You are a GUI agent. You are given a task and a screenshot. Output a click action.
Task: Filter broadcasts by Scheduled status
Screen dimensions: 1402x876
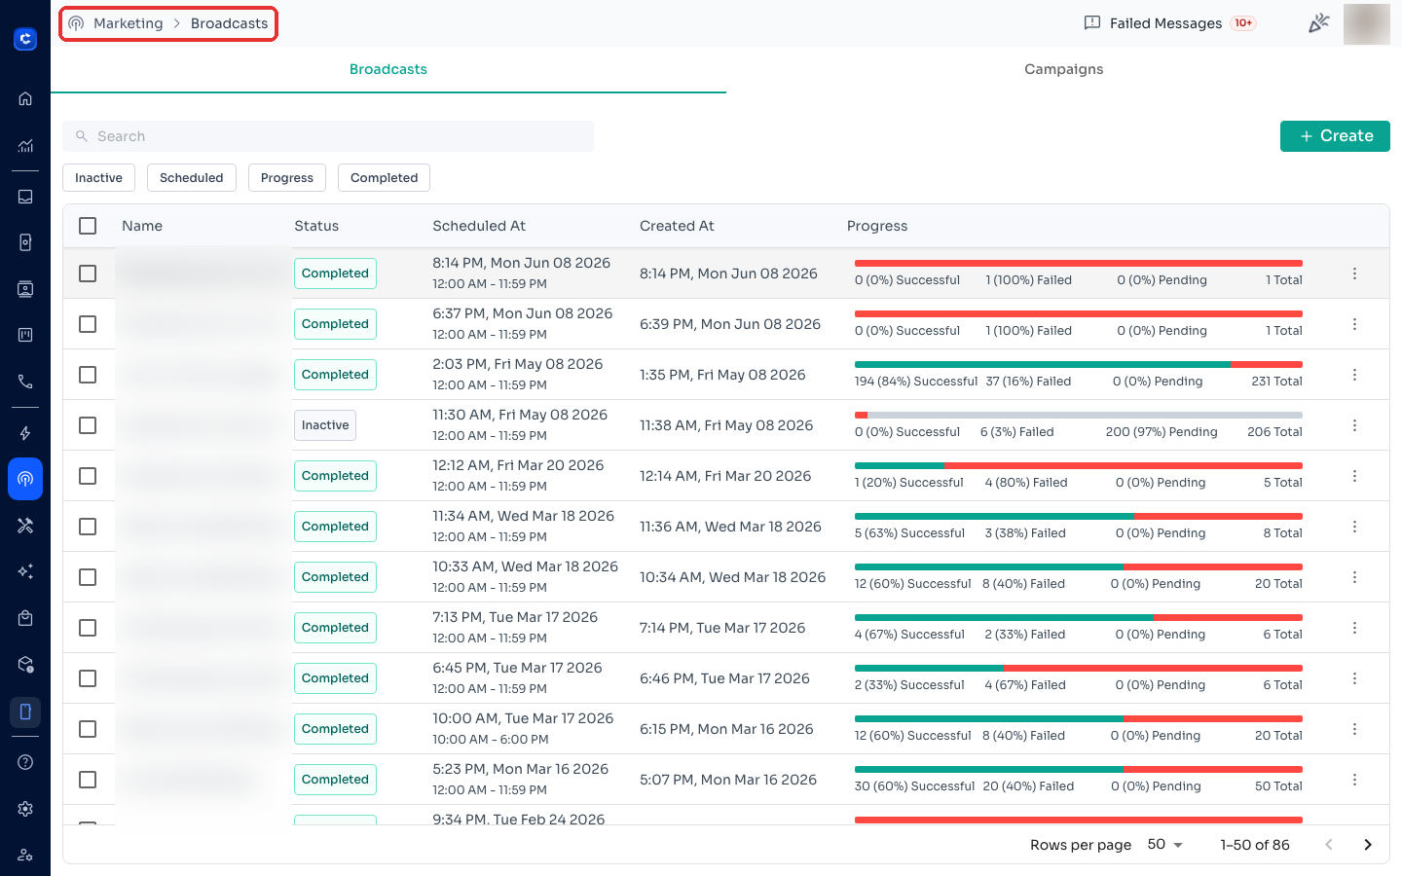pos(192,178)
